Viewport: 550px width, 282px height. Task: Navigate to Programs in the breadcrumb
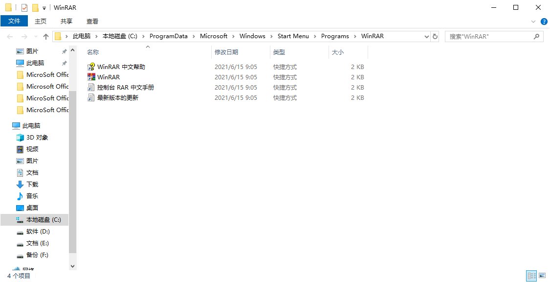tap(335, 36)
